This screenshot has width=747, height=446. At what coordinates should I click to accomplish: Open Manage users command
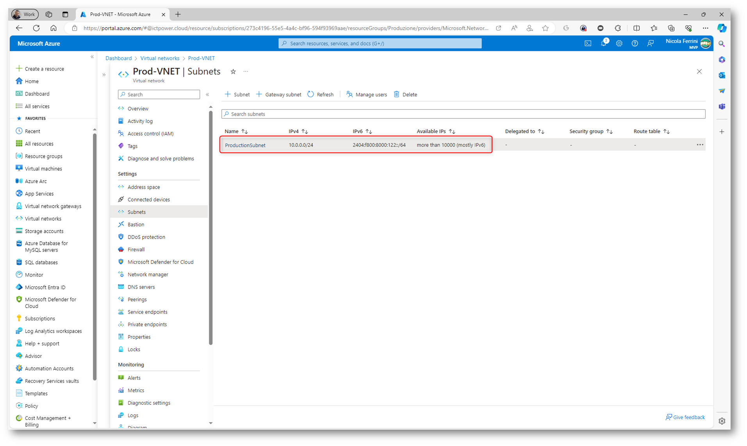coord(366,94)
